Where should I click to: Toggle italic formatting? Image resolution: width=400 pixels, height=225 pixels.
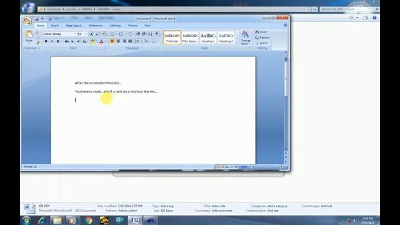pos(52,41)
